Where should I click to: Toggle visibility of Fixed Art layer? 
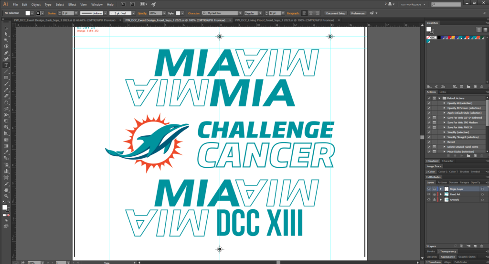coord(429,194)
